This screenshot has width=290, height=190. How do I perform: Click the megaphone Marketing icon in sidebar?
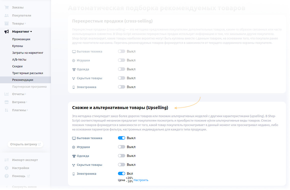pyautogui.click(x=7, y=32)
